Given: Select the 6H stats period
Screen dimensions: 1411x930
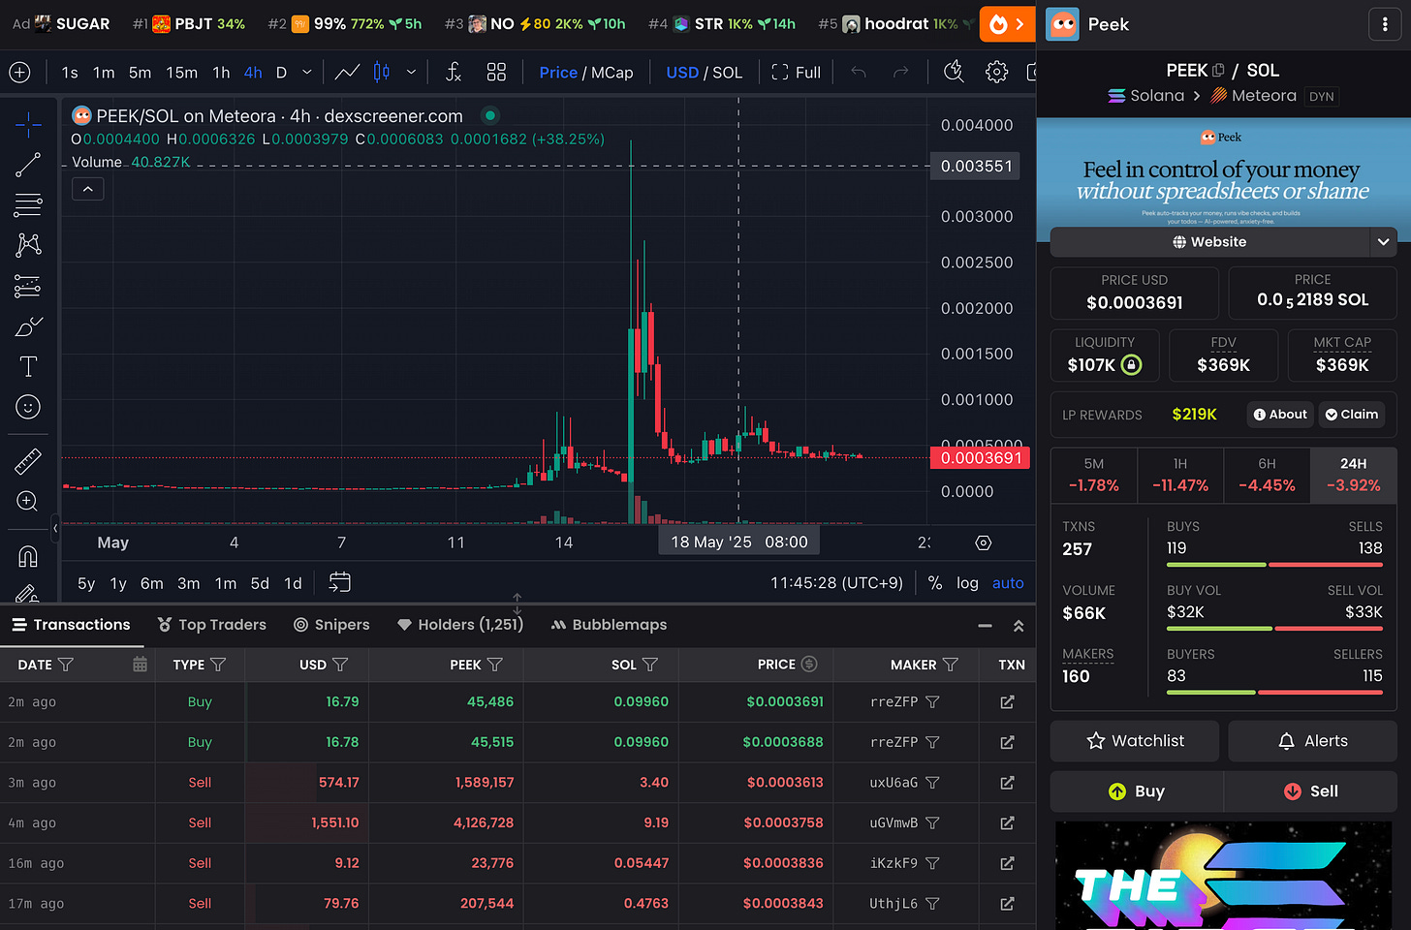Looking at the screenshot, I should (1267, 475).
